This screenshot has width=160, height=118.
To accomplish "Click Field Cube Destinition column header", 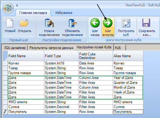I will (96, 56).
